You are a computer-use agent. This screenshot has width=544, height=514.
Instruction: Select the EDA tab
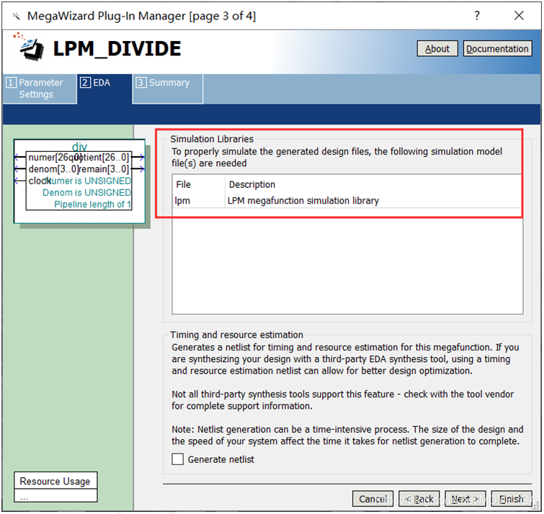point(104,89)
